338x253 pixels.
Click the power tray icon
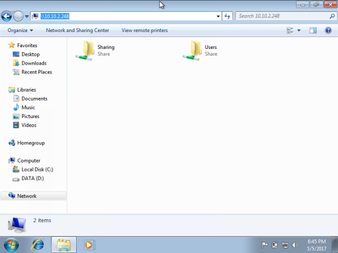(275, 245)
